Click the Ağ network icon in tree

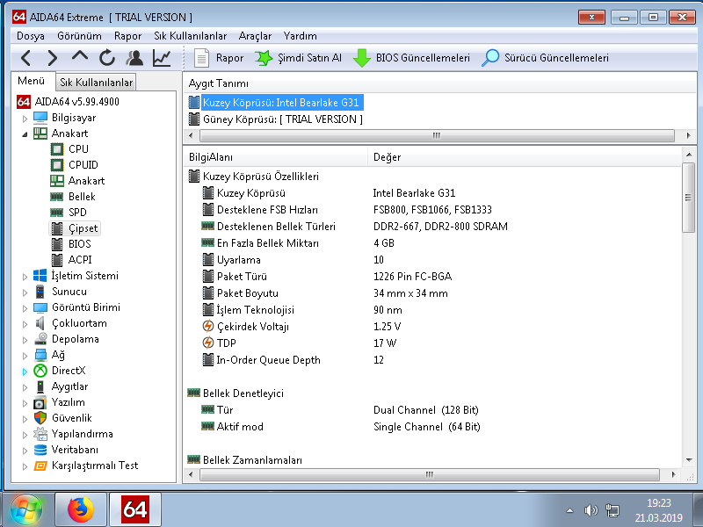click(40, 356)
